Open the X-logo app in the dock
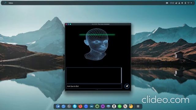The image size is (196, 110). click(x=125, y=106)
